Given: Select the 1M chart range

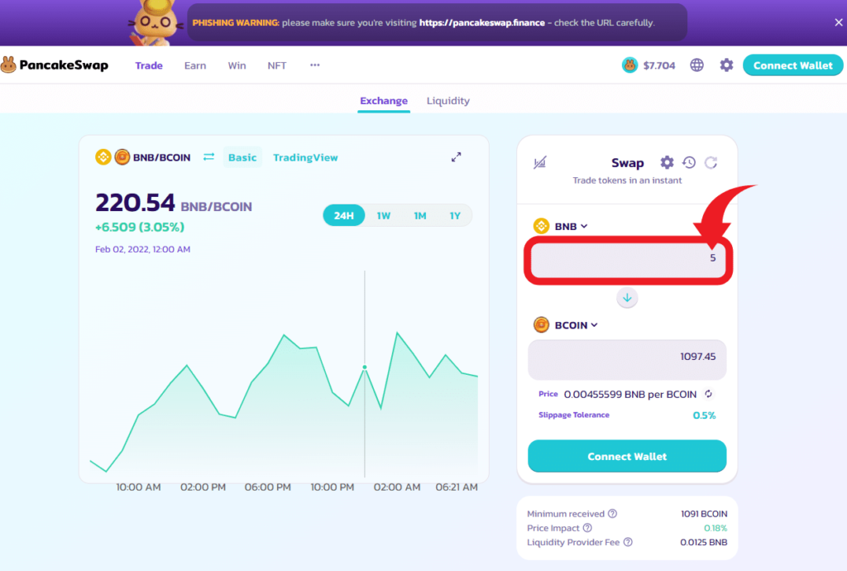Looking at the screenshot, I should [419, 215].
